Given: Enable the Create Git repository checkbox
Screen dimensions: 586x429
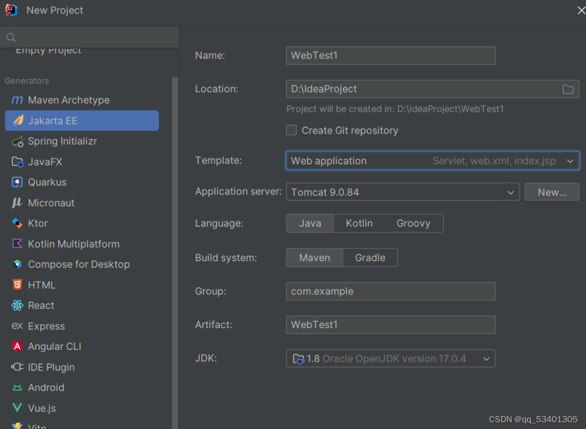Looking at the screenshot, I should pos(292,130).
